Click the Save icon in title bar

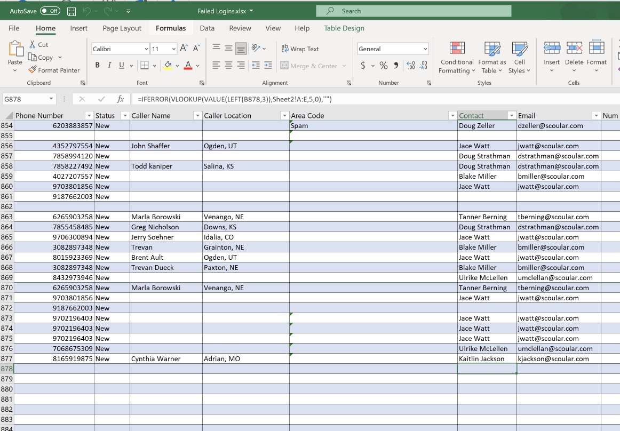click(71, 11)
